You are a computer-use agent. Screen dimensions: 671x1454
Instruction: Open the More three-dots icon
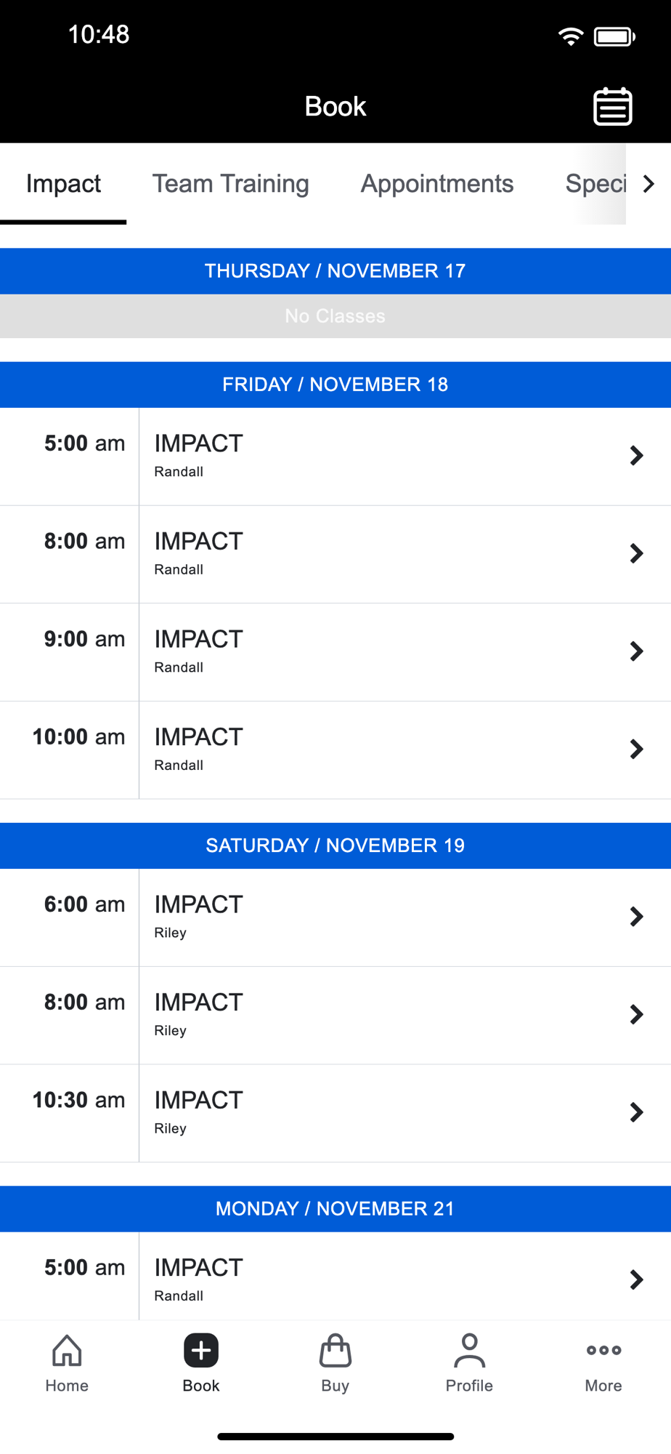coord(603,1351)
